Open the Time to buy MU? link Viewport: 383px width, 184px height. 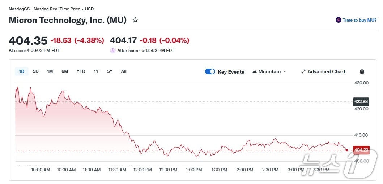359,20
